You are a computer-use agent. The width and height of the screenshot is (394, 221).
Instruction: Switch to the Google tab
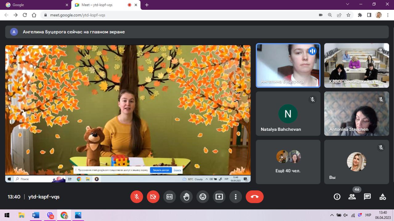click(35, 5)
